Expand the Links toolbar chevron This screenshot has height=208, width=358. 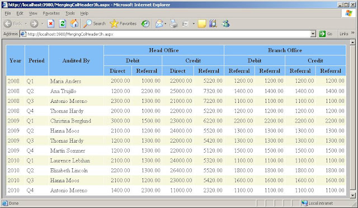point(353,33)
